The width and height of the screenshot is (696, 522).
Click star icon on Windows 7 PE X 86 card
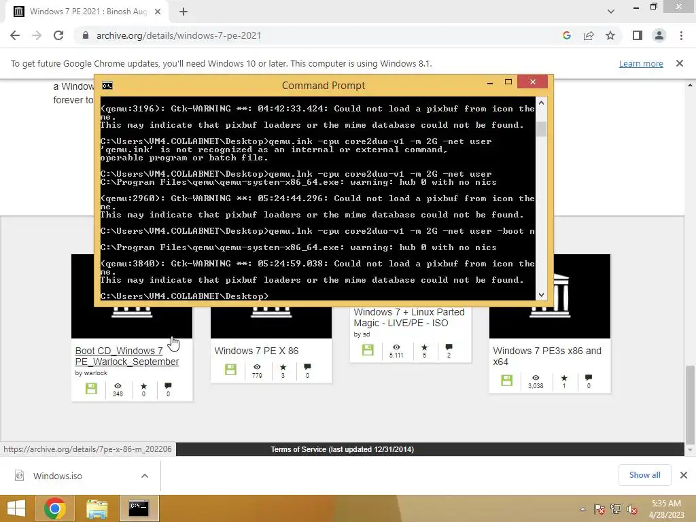(x=283, y=367)
